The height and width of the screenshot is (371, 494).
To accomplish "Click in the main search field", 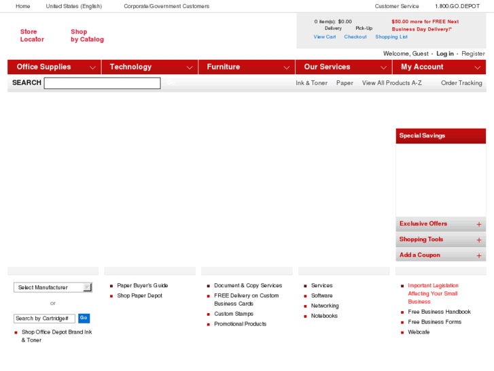I will click(103, 83).
